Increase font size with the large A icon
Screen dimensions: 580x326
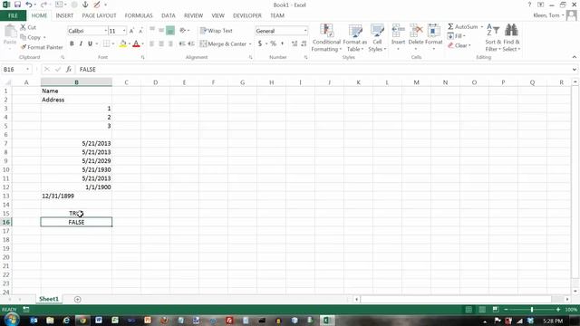131,31
